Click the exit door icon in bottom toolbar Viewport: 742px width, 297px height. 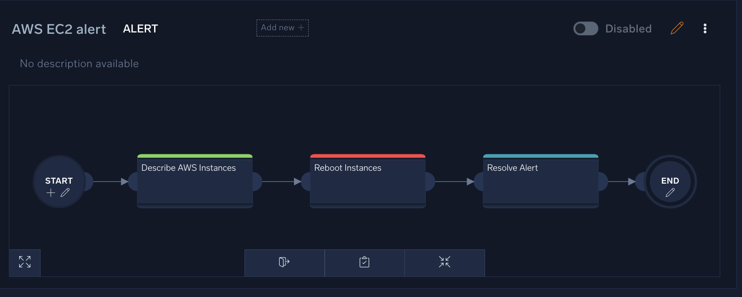284,262
